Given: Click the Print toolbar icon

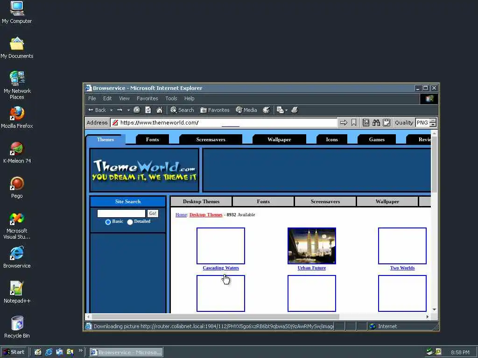Looking at the screenshot, I should pos(295,110).
